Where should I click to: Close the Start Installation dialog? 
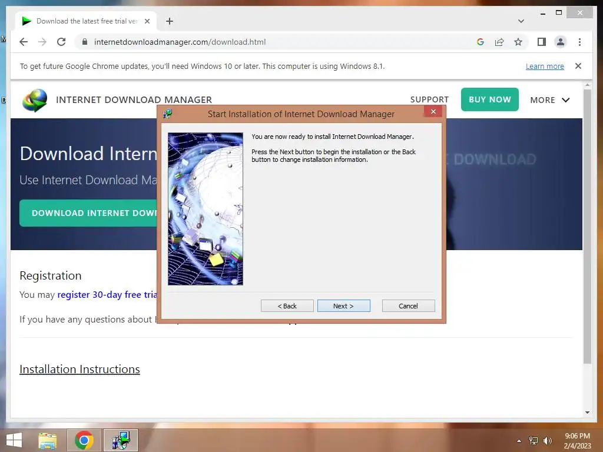pyautogui.click(x=433, y=111)
